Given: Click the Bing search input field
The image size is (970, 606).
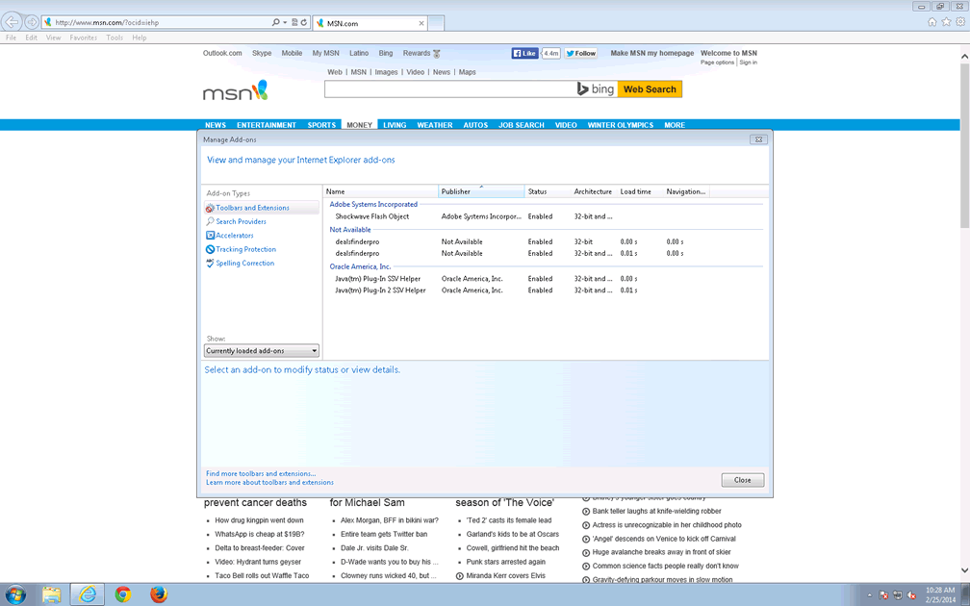Looking at the screenshot, I should click(449, 89).
